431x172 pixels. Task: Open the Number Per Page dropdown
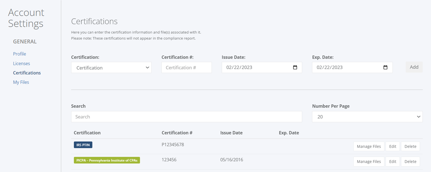point(367,117)
